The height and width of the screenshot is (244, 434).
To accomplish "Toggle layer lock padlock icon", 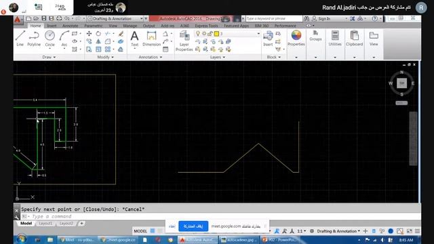I will [x=210, y=34].
